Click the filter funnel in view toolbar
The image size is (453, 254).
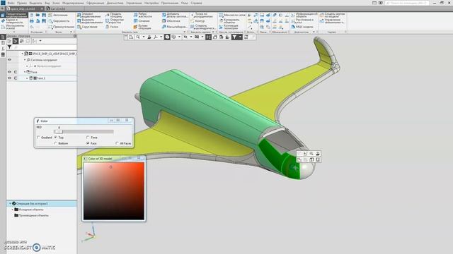pos(234,37)
